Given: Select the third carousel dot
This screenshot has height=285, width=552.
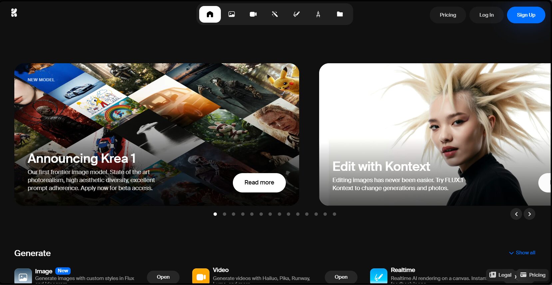Looking at the screenshot, I should pos(234,214).
